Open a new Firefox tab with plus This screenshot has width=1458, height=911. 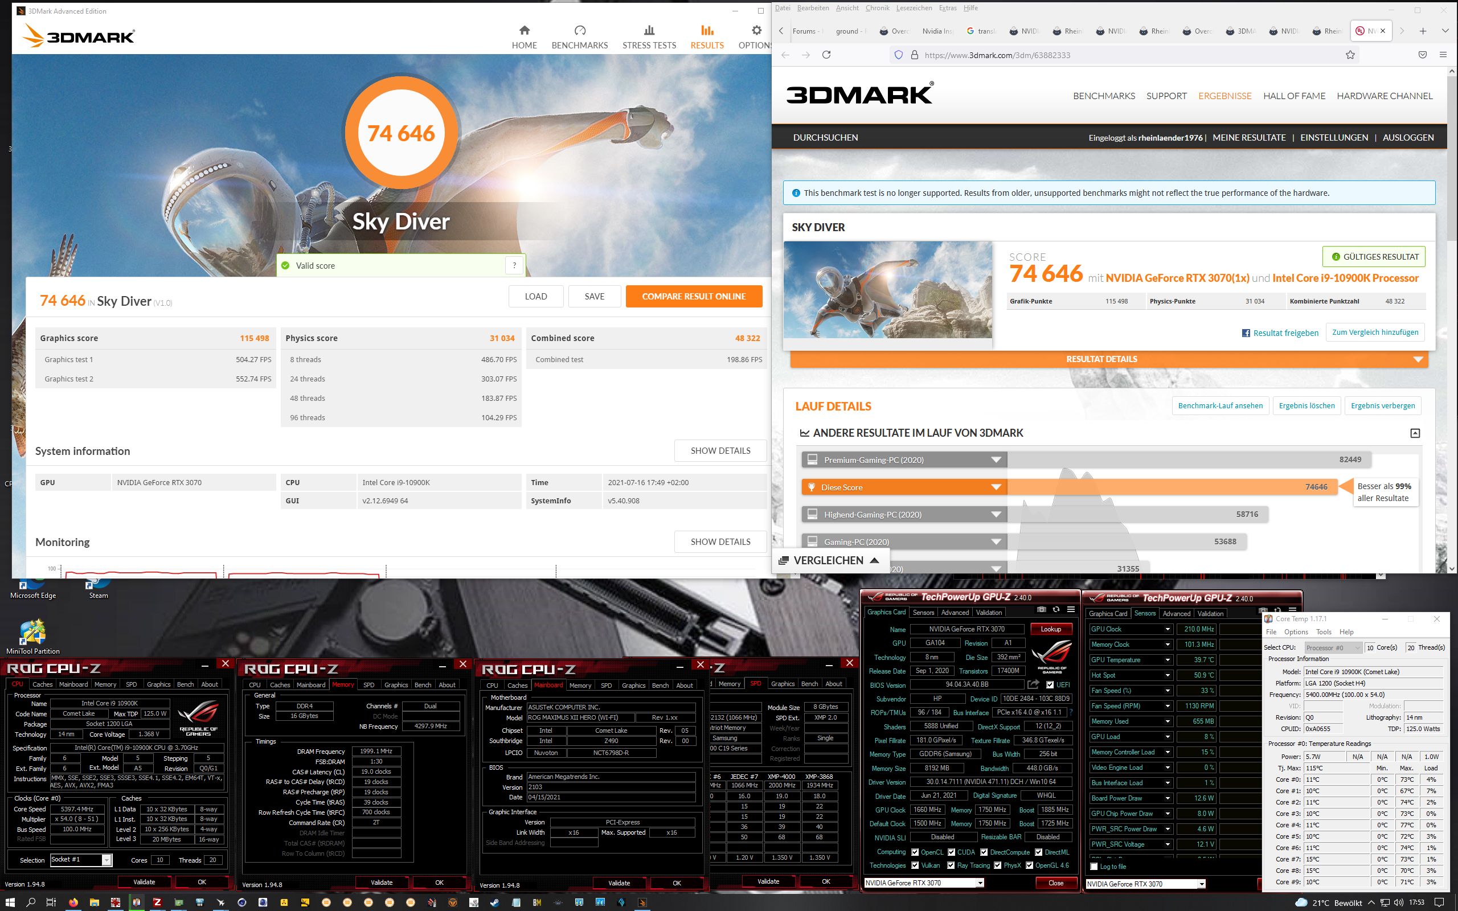1423,31
